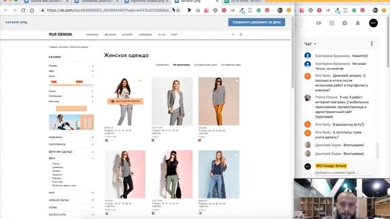Switch to the "карточка товара.png" browser tab
This screenshot has width=390, height=219.
tap(147, 1)
